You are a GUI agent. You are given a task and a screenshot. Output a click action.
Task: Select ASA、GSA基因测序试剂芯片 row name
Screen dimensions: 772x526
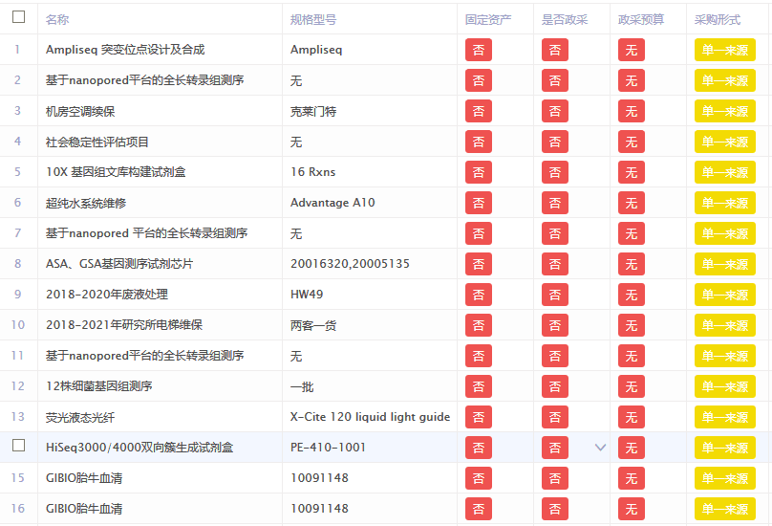pos(119,264)
